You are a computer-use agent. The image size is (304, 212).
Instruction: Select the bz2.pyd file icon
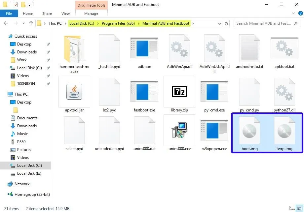click(x=109, y=92)
